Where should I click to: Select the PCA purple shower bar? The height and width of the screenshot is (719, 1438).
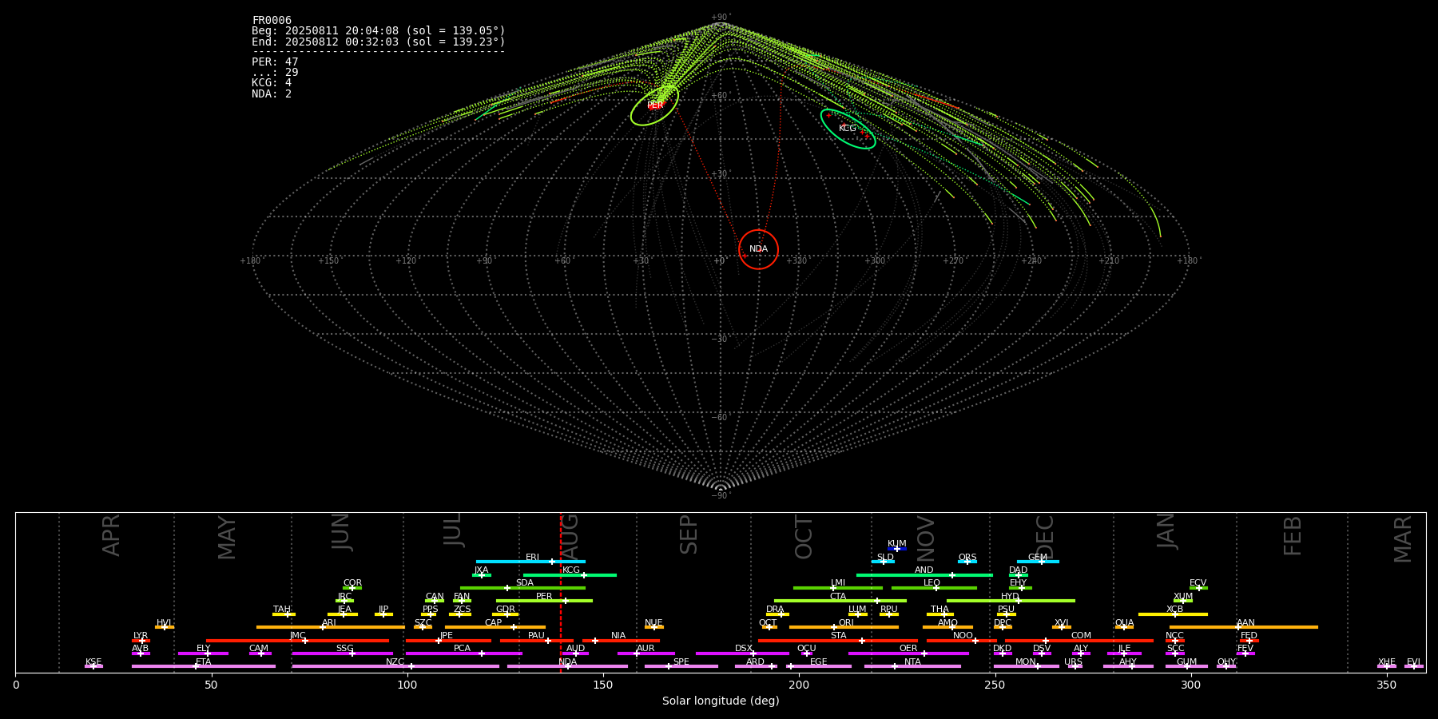pyautogui.click(x=463, y=653)
